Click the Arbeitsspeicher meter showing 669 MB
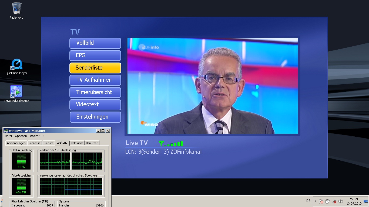369x207 pixels. point(21,186)
